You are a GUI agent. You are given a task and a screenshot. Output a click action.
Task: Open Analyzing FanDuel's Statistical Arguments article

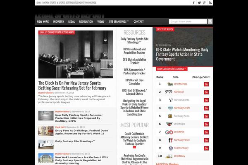[134, 159]
